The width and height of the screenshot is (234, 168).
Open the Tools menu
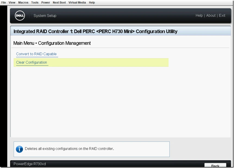(x=35, y=2)
